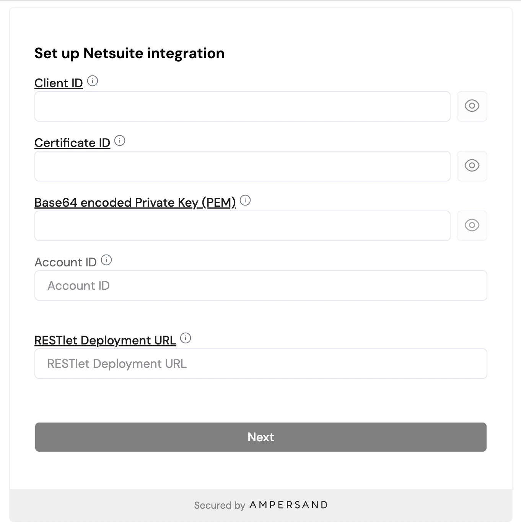
Task: Click the Account ID info icon
Action: coord(106,260)
